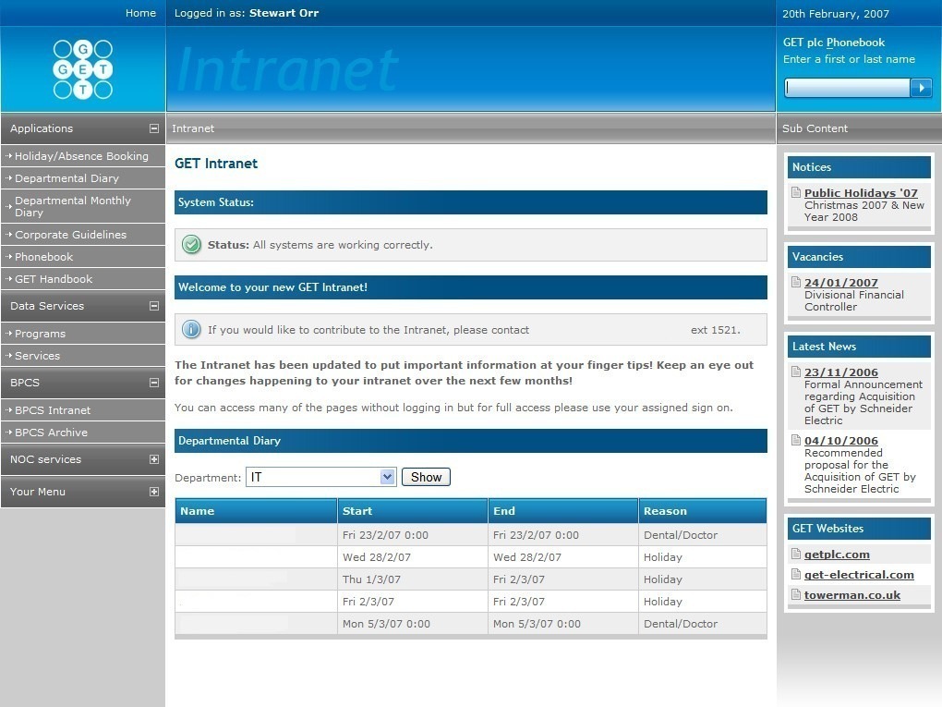The height and width of the screenshot is (707, 942).
Task: Open Holiday/Absence Booking menu item
Action: (x=81, y=156)
